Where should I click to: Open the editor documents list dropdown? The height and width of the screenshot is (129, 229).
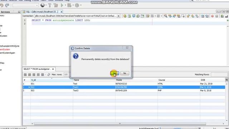coord(224,11)
